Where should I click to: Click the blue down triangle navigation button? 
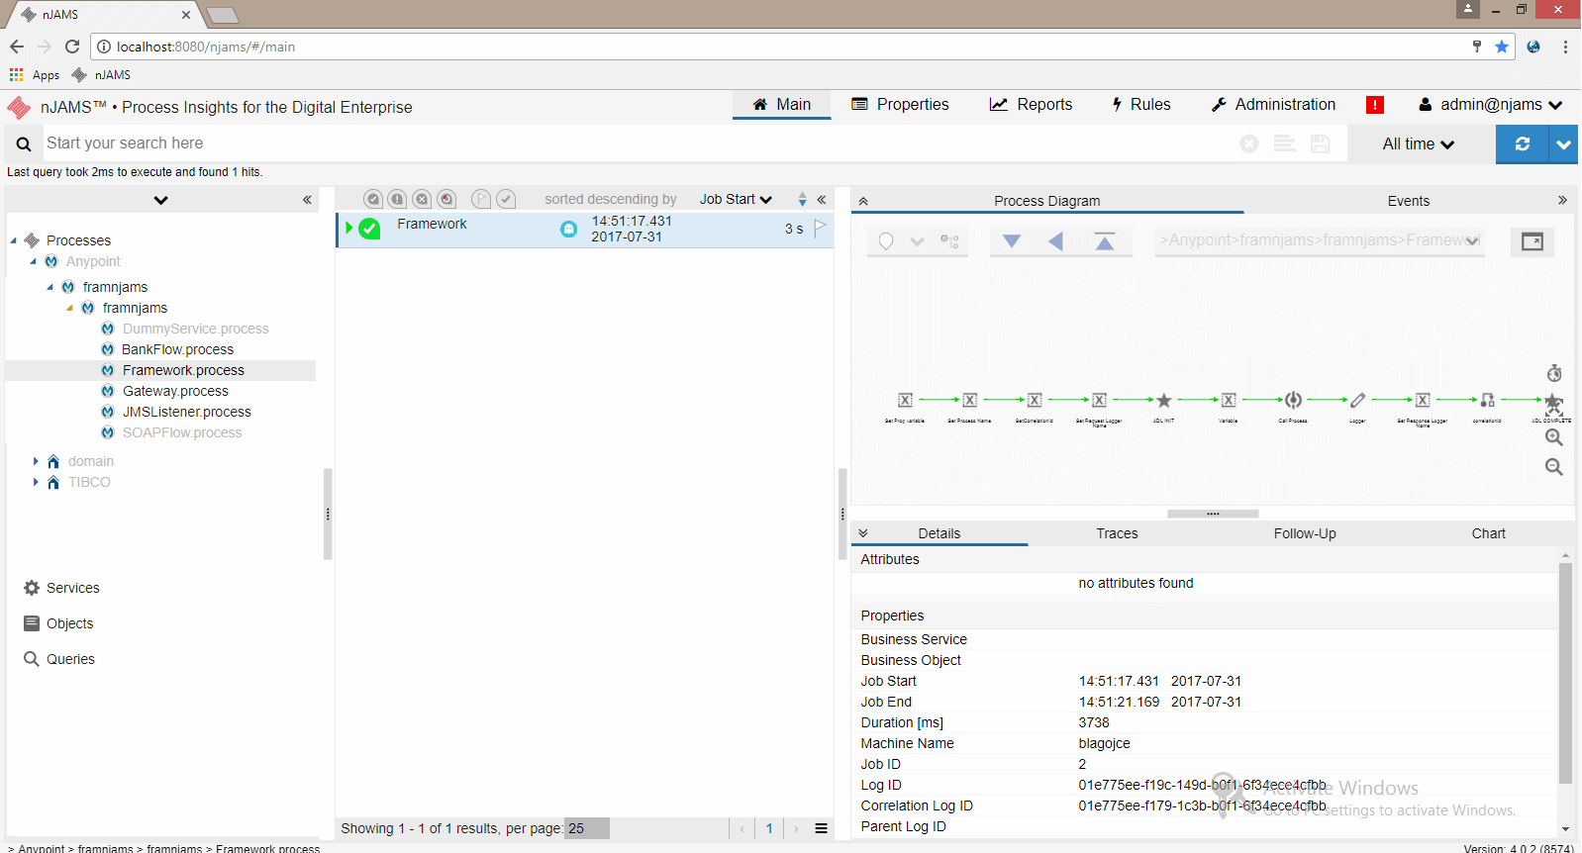[1012, 241]
